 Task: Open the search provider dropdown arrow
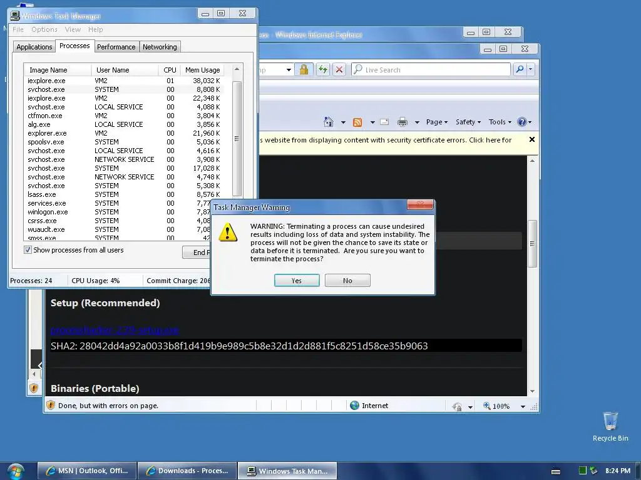(531, 69)
